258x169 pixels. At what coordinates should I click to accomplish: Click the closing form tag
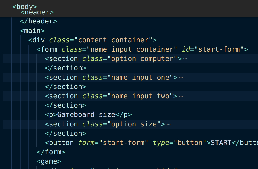(x=51, y=152)
